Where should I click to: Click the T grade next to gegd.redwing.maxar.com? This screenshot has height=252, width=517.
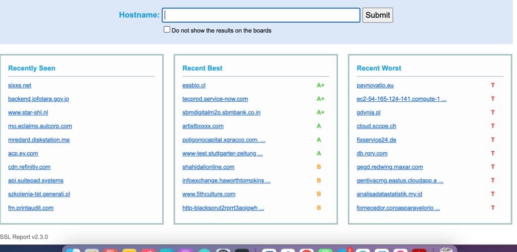click(493, 167)
